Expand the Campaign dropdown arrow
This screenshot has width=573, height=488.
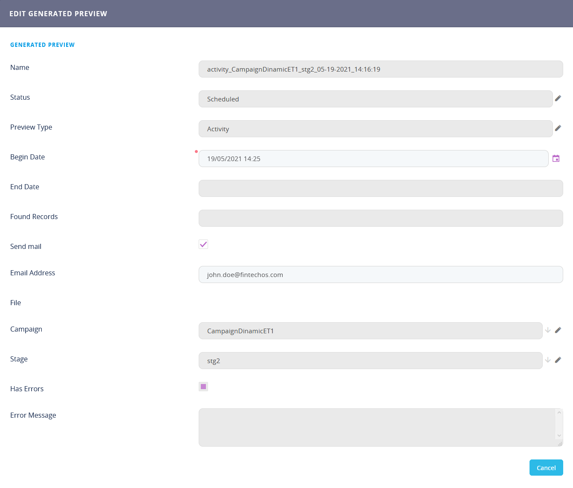548,330
